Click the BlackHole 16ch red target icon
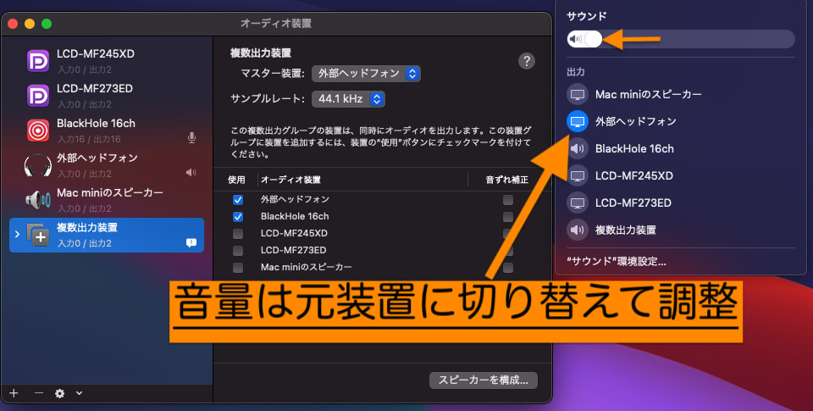Image resolution: width=813 pixels, height=411 pixels. tap(38, 131)
